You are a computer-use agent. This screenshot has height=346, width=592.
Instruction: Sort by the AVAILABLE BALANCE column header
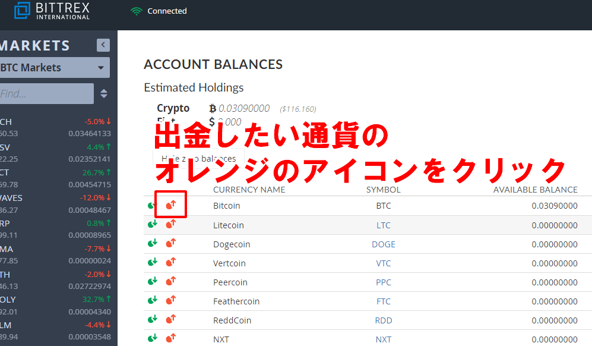(536, 190)
